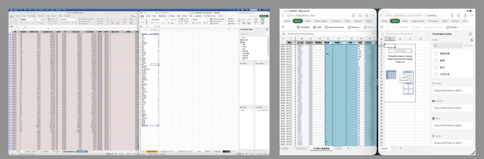Tap Cancel next to iPad field search
Screen dimensions: 484x159
[468, 45]
